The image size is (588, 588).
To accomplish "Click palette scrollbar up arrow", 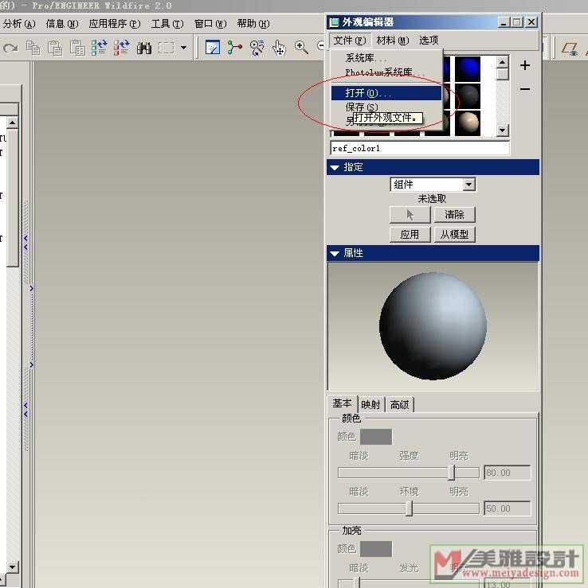I will coord(503,62).
